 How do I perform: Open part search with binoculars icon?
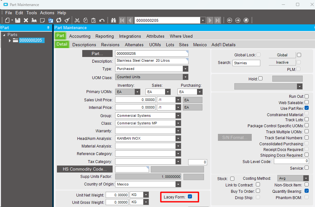tap(114, 20)
